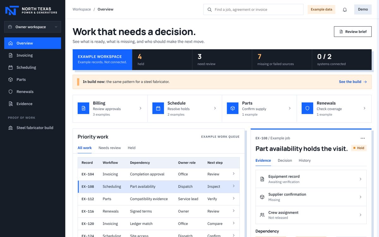This screenshot has width=379, height=237.
Task: Open Steel fabricator build in sidebar
Action: (33, 128)
